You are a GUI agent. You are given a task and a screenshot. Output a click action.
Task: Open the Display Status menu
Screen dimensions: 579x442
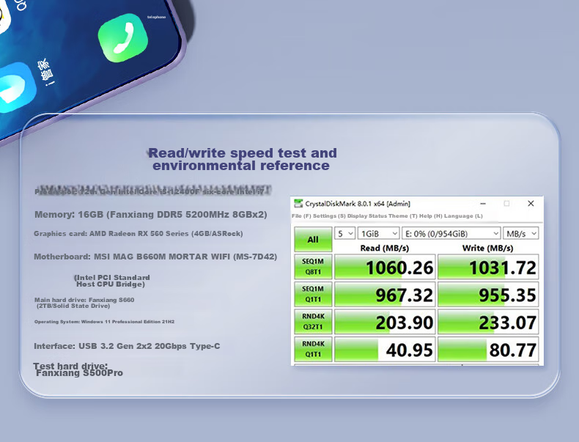coord(367,216)
